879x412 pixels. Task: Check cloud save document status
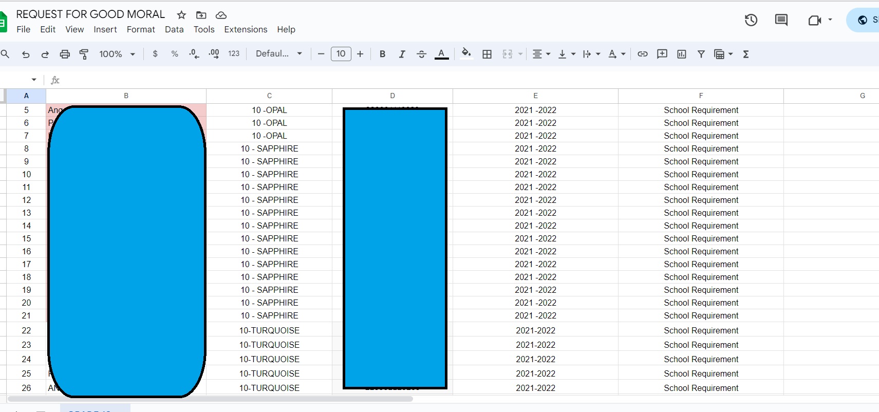pos(221,15)
